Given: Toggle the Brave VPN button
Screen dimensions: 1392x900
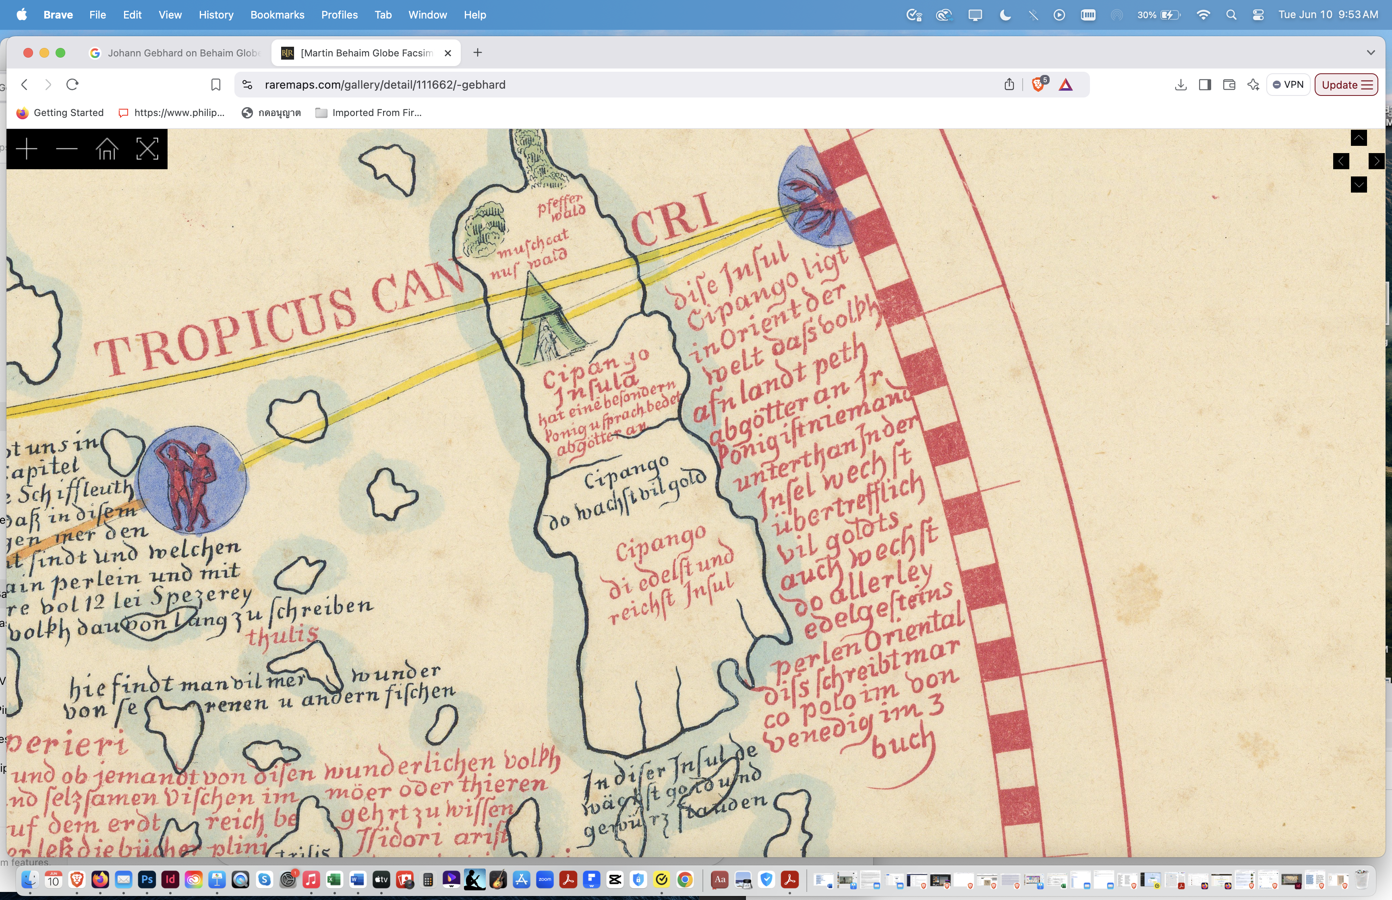Looking at the screenshot, I should tap(1288, 85).
